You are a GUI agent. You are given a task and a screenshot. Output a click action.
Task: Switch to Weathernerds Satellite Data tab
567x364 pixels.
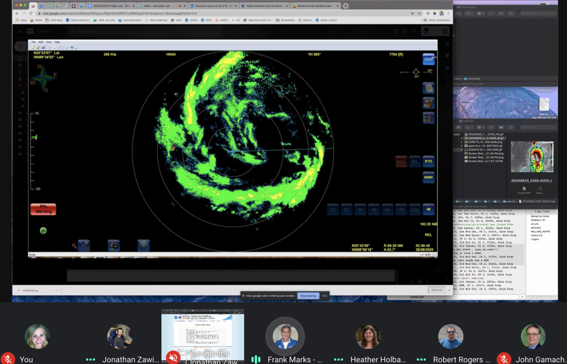pos(315,6)
